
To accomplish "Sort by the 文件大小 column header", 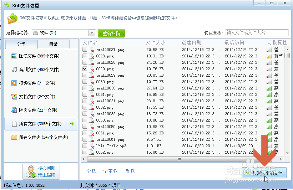I will click(156, 43).
